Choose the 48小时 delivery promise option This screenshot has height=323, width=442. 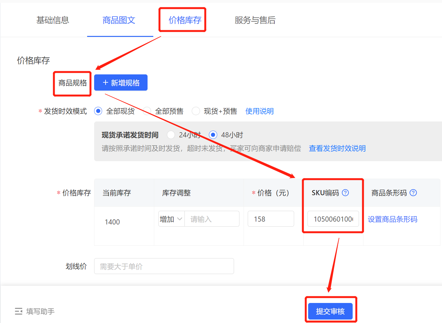pos(213,135)
